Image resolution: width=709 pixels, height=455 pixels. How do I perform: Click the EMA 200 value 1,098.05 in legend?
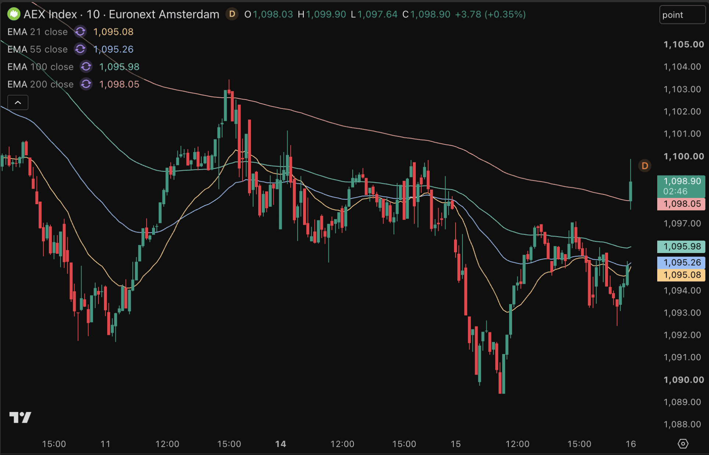coord(119,84)
